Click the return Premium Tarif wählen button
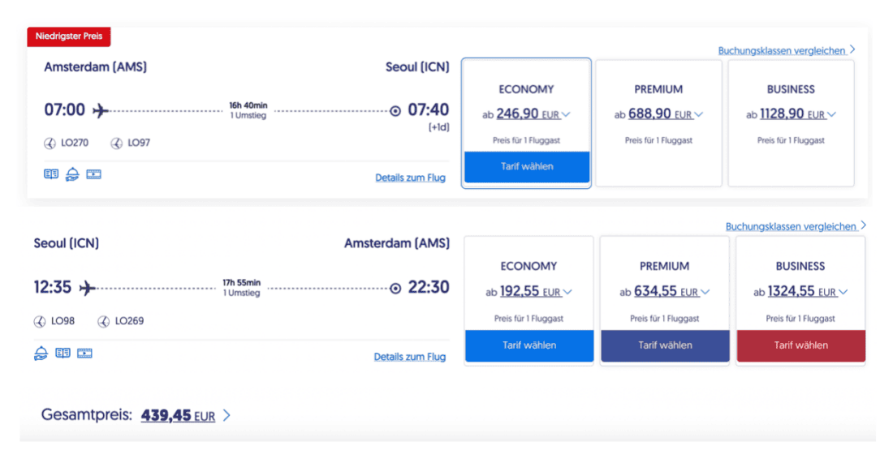The width and height of the screenshot is (893, 450). [x=665, y=345]
